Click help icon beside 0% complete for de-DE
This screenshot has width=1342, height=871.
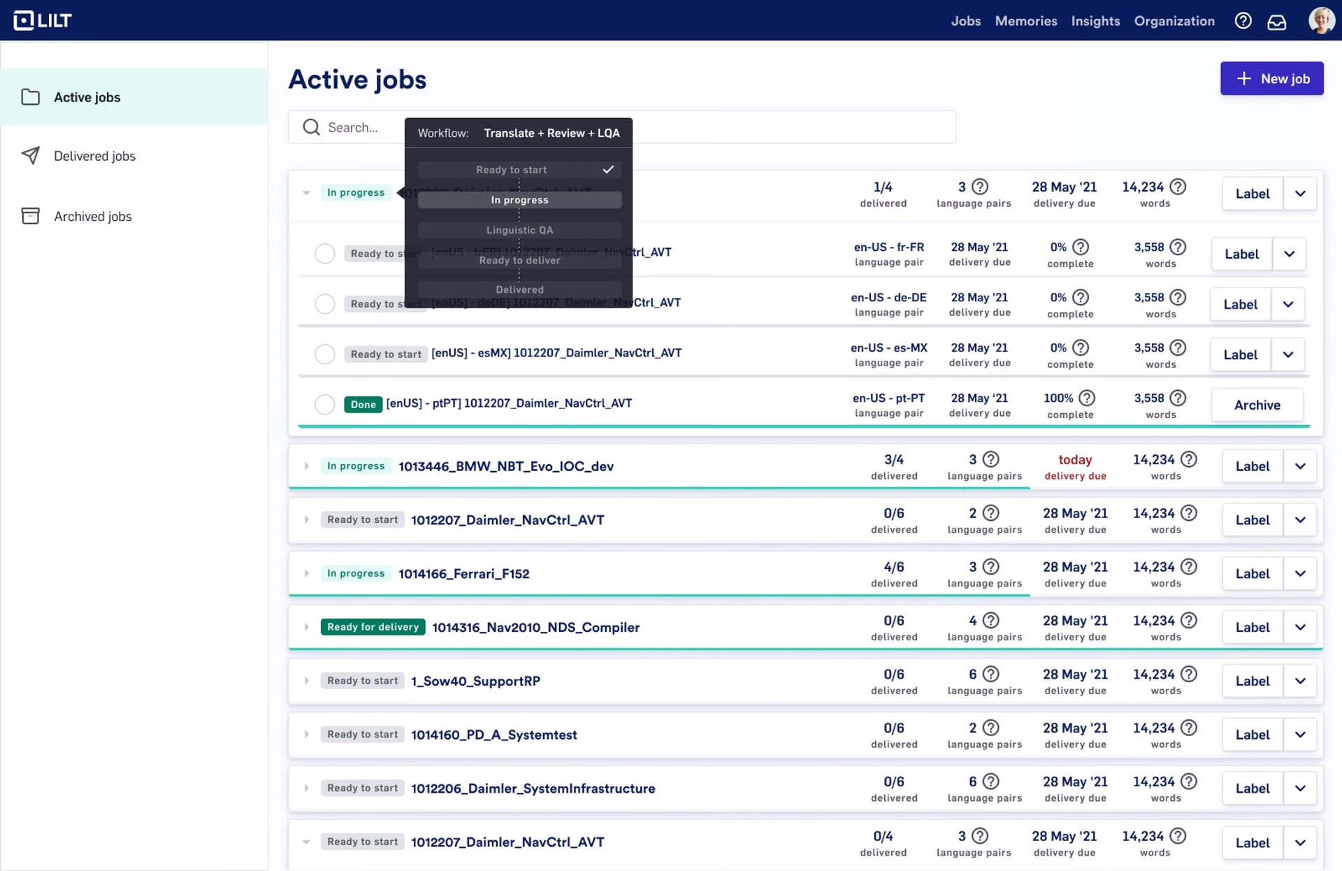[1081, 297]
